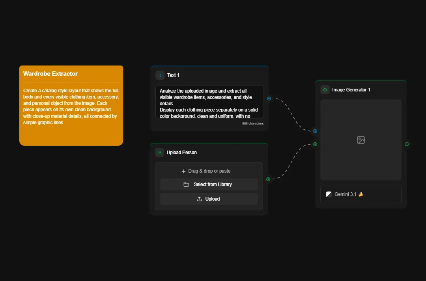
Task: Click the T icon on Text 1 header
Action: pos(160,75)
